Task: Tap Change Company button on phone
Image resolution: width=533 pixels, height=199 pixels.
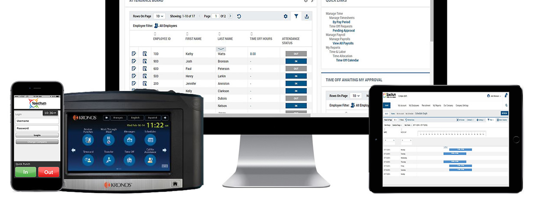Action: [x=37, y=141]
